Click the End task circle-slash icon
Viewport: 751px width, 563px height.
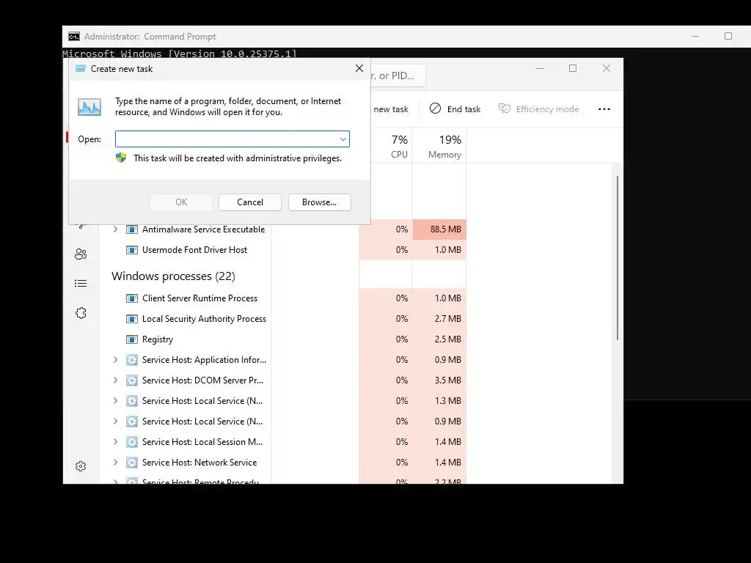click(435, 108)
